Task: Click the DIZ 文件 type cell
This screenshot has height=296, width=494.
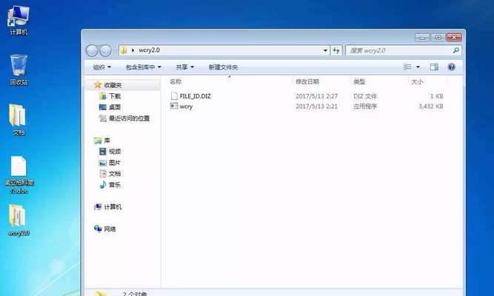Action: click(x=365, y=96)
